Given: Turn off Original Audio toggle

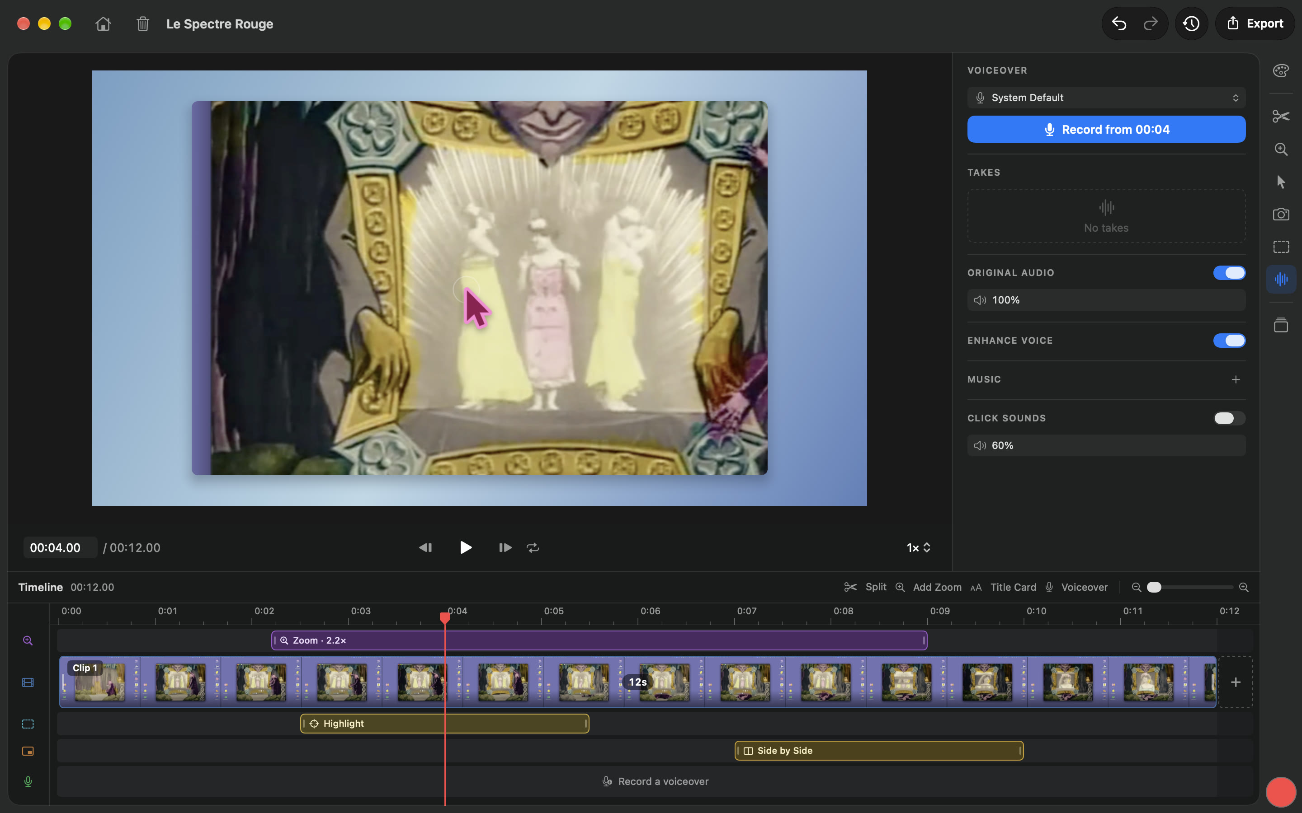Looking at the screenshot, I should [x=1229, y=273].
